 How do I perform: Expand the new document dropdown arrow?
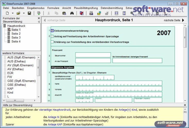coord(13,13)
